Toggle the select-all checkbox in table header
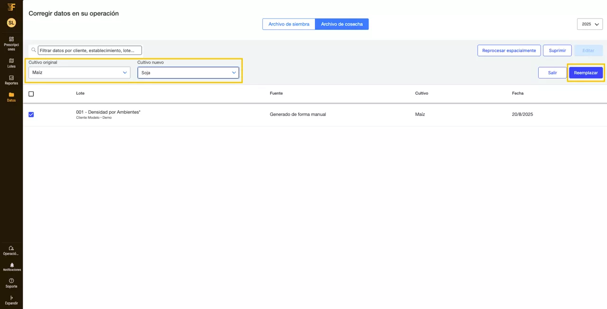This screenshot has height=309, width=607. click(x=31, y=94)
